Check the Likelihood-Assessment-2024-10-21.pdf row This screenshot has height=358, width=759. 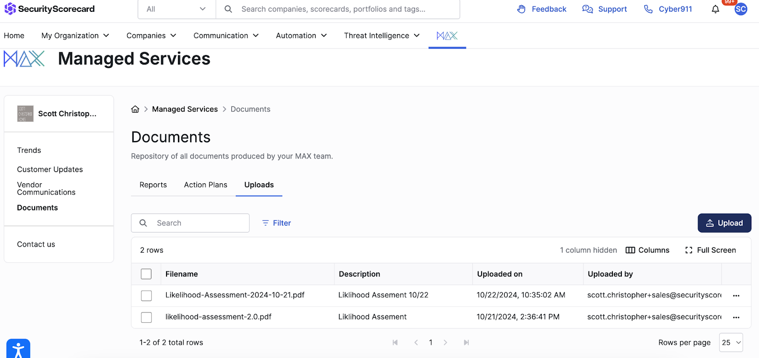pos(146,295)
